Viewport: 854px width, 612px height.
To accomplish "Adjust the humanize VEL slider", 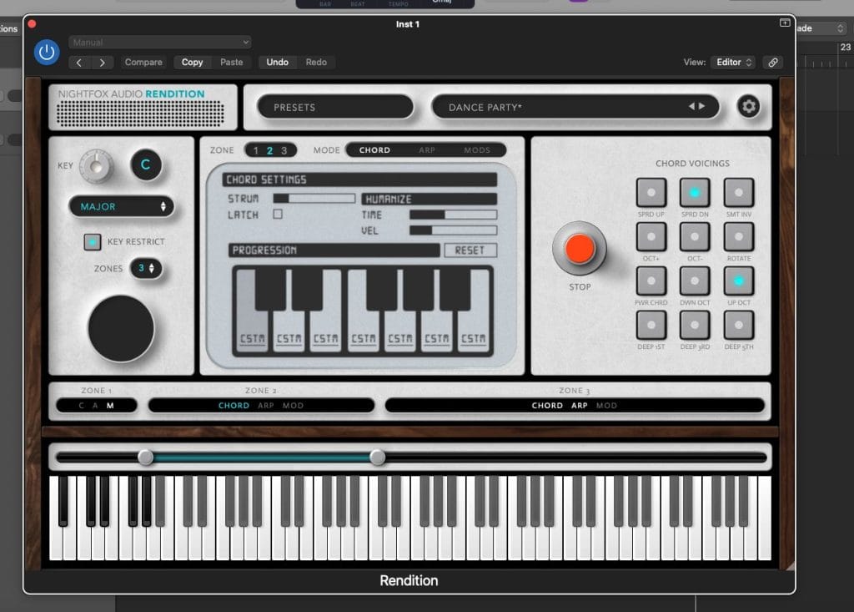I will (x=453, y=230).
